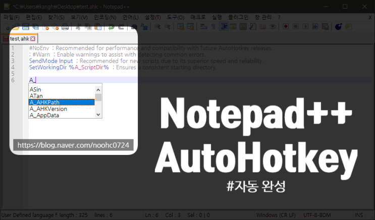Toggle file monitoring eye icon
The image size is (375, 220).
273,27
